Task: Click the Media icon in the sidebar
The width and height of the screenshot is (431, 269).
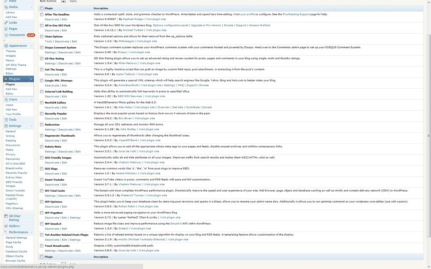Action: [6, 7]
